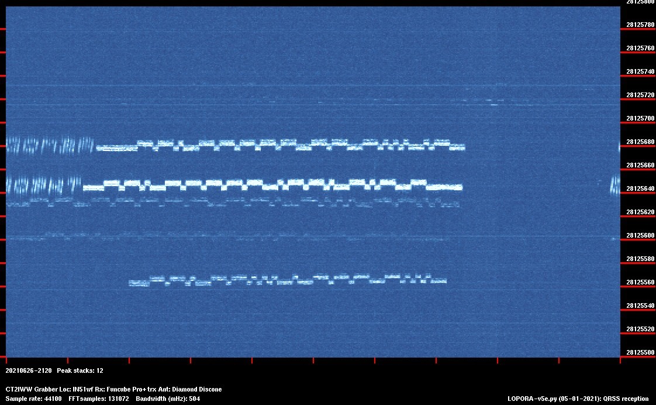
Task: Click the 28125500 frequency label
Action: coord(640,353)
